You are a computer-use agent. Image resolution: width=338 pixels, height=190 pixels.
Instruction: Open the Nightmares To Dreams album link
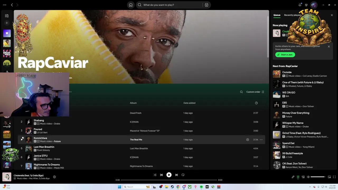point(141,166)
